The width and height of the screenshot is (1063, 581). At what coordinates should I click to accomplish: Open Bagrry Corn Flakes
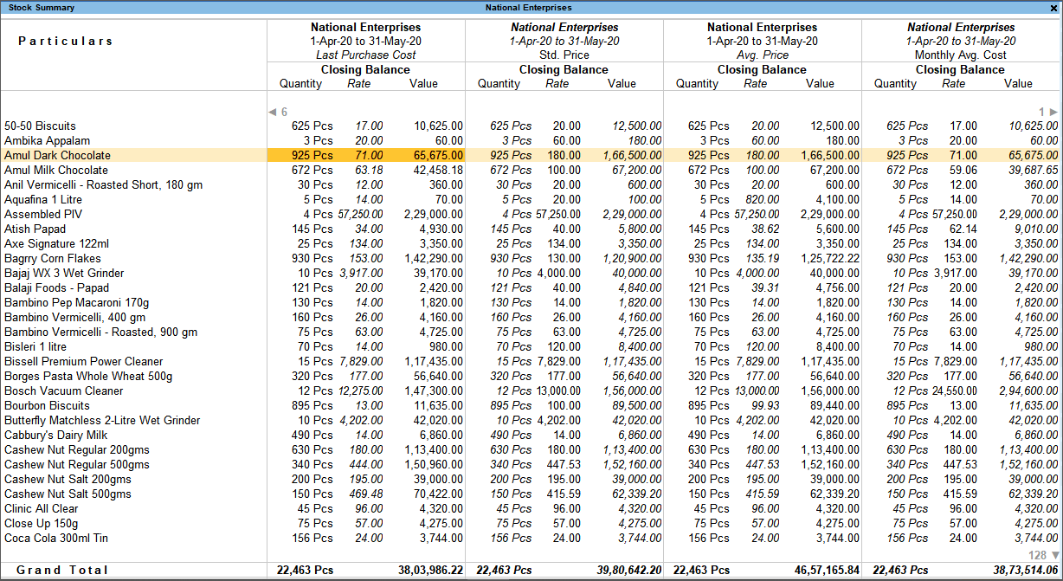point(52,258)
